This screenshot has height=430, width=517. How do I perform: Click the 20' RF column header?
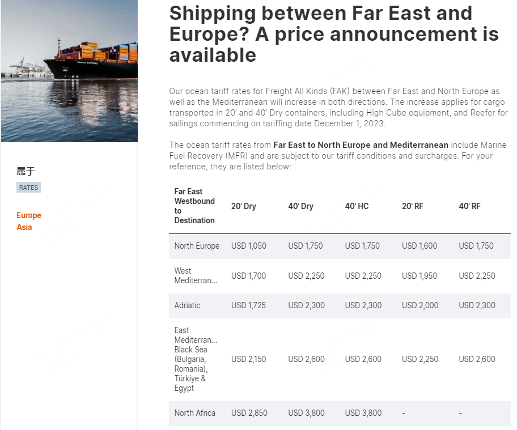(x=413, y=206)
